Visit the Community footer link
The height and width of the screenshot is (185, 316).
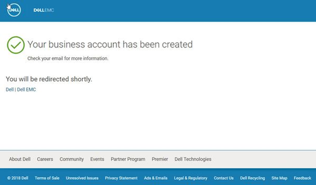point(71,159)
